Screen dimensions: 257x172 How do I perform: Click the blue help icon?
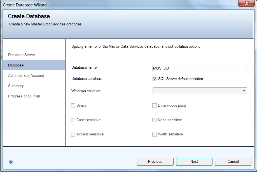pyautogui.click(x=11, y=162)
